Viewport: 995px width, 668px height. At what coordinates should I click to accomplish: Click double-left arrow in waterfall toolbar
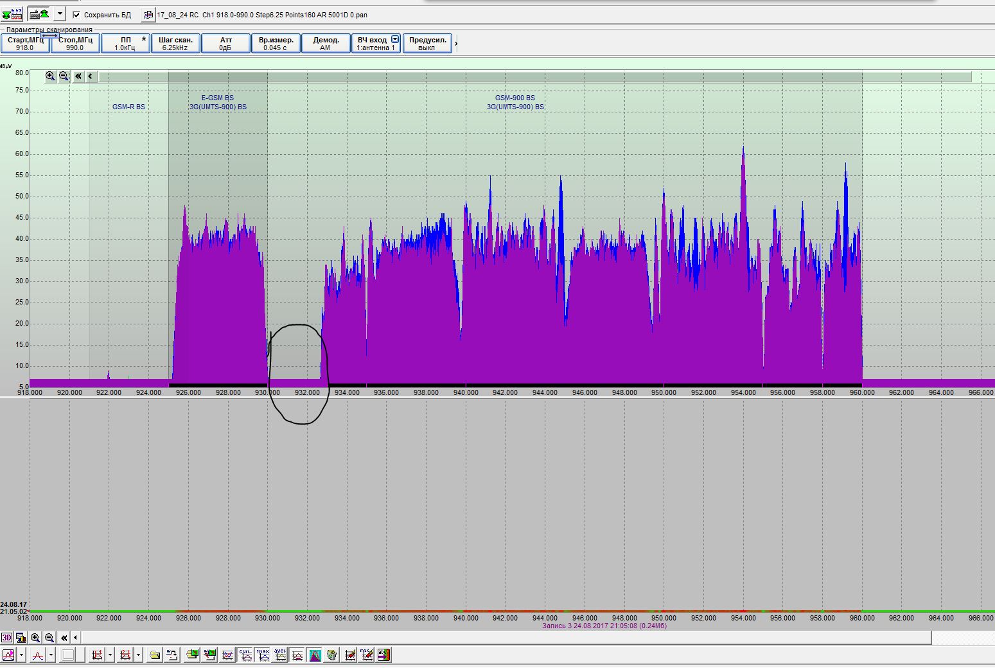64,638
